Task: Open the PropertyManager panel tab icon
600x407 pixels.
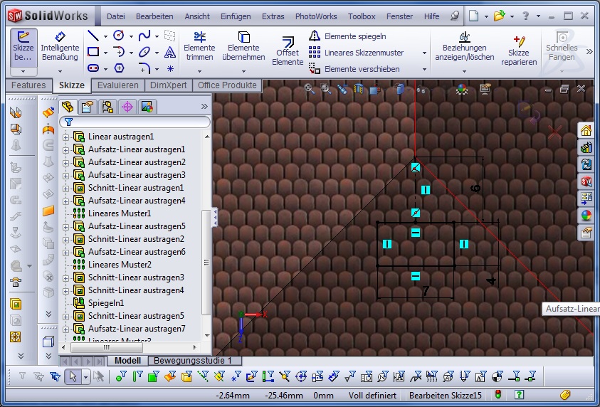Action: [x=87, y=107]
